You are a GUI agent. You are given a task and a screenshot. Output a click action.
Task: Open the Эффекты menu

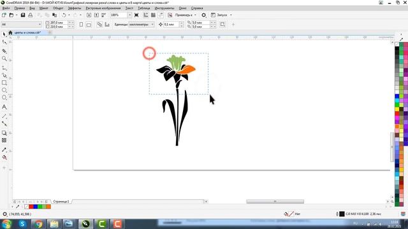pyautogui.click(x=75, y=8)
